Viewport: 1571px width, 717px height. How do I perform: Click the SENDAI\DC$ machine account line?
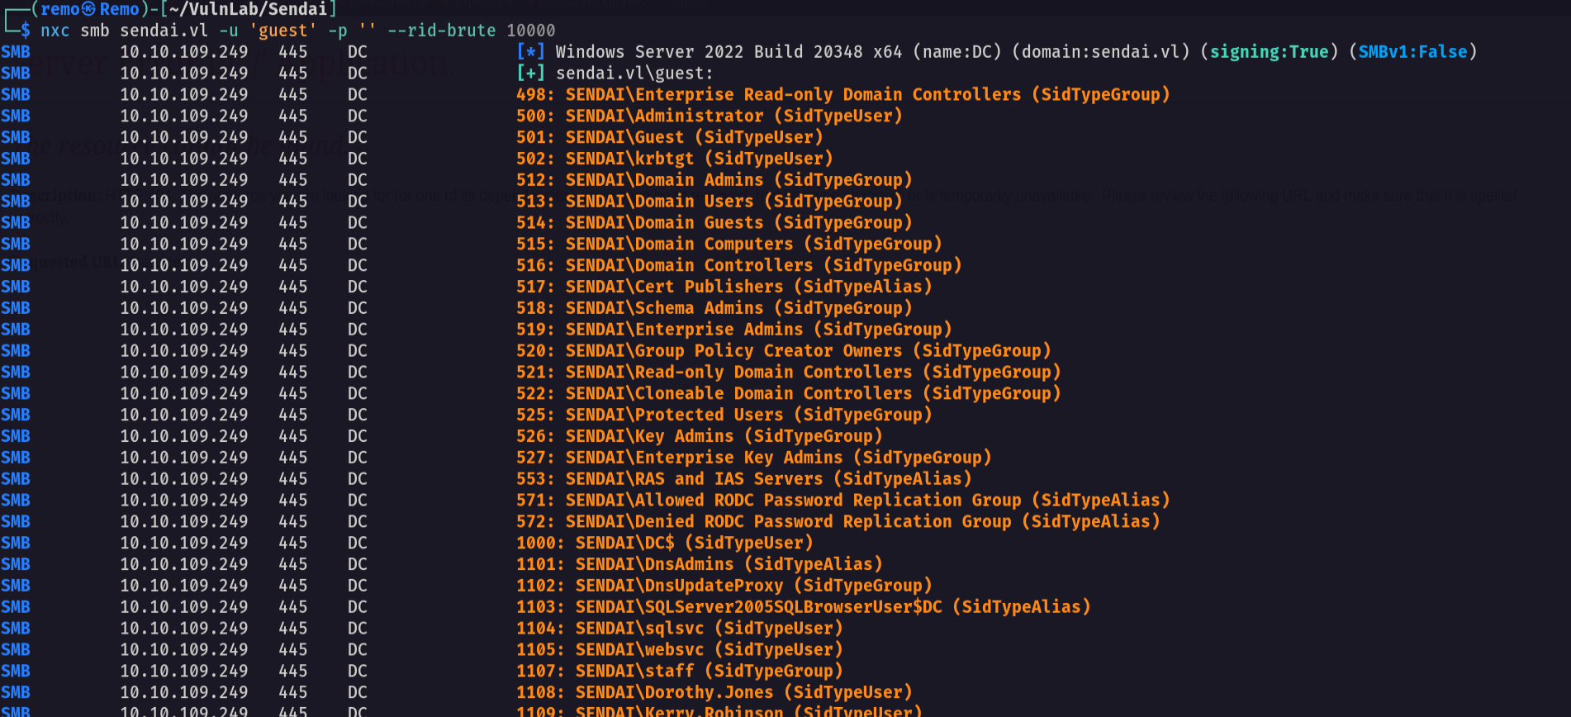pyautogui.click(x=665, y=543)
